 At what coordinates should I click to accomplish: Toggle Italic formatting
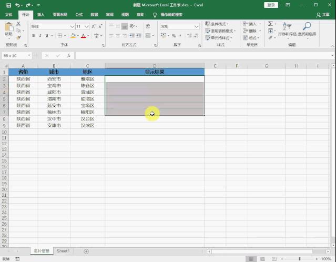tap(40, 36)
